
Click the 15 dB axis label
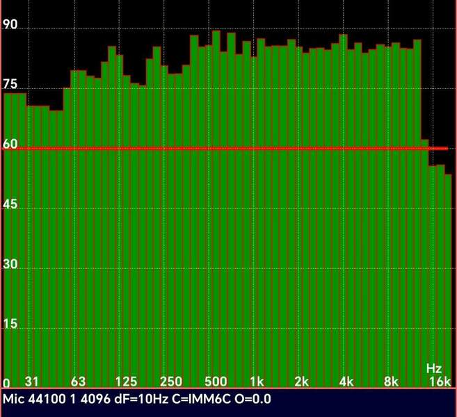[10, 324]
